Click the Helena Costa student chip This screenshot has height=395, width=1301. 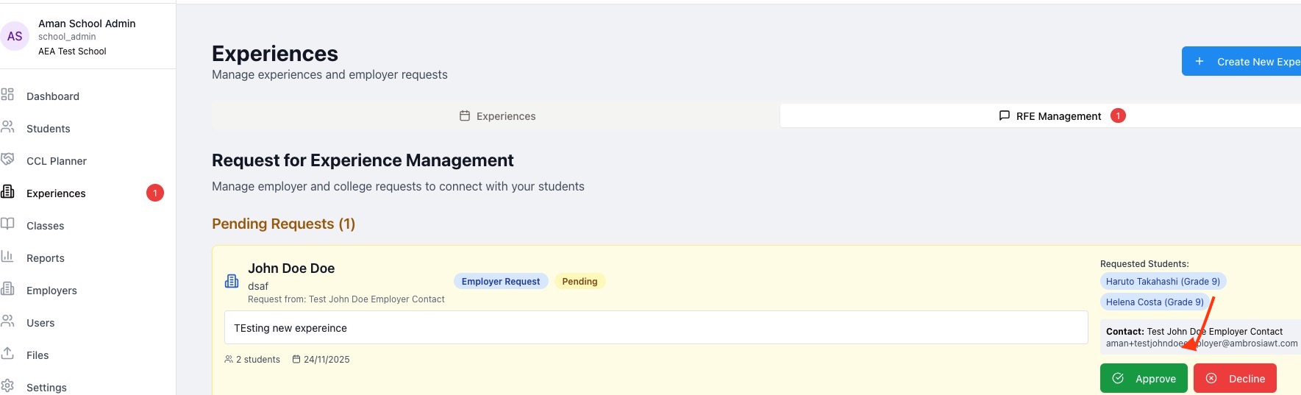pyautogui.click(x=1154, y=302)
